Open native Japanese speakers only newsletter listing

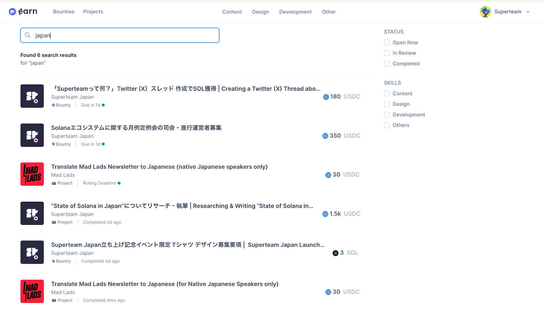(x=159, y=167)
